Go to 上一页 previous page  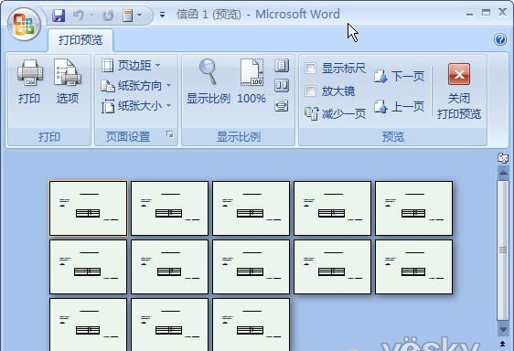point(400,107)
